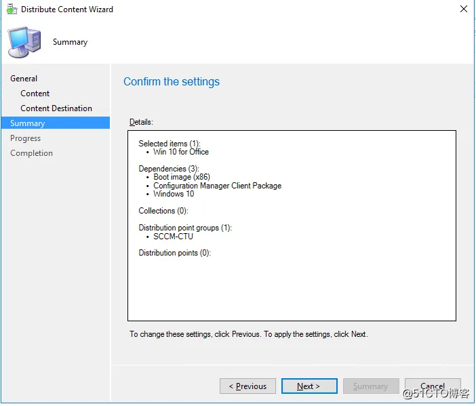
Task: Click the 'Details:' label
Action: [x=141, y=122]
